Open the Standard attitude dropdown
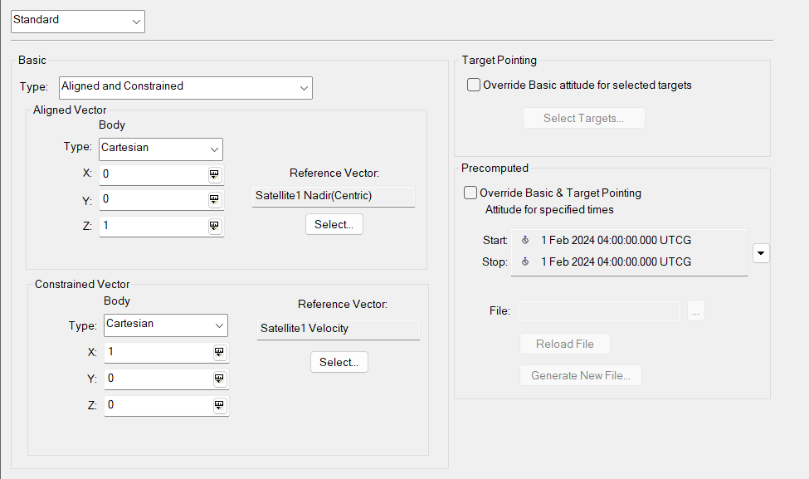This screenshot has height=479, width=809. (78, 21)
